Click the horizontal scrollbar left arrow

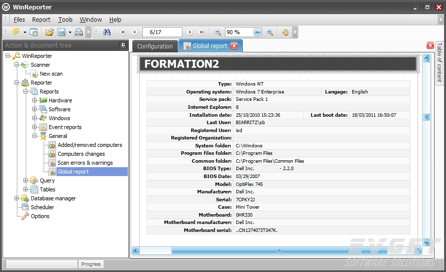pyautogui.click(x=135, y=250)
